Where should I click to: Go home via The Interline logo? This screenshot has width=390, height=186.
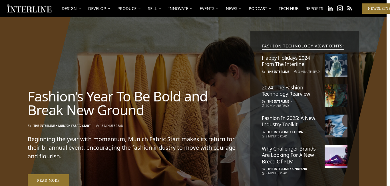pyautogui.click(x=29, y=9)
